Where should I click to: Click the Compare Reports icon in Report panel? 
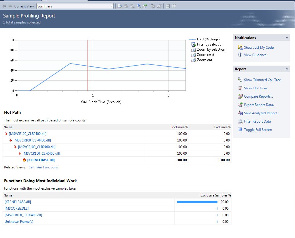(240, 97)
